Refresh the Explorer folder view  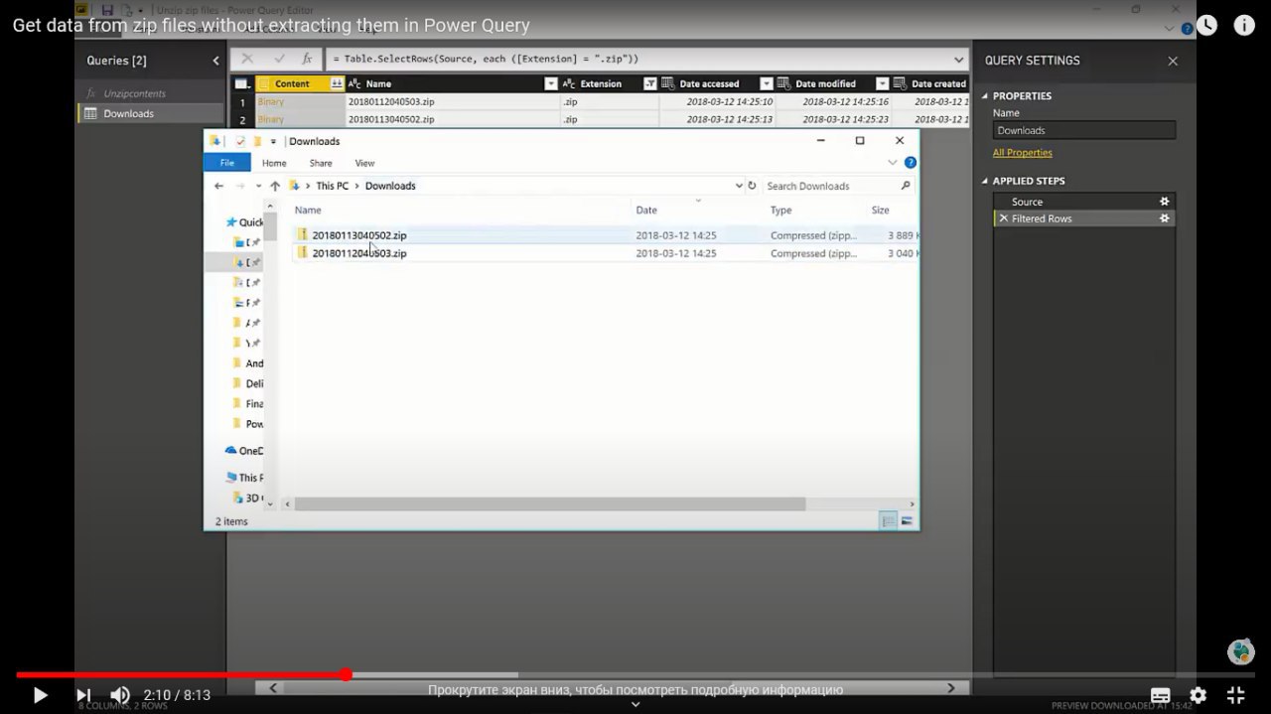click(752, 186)
